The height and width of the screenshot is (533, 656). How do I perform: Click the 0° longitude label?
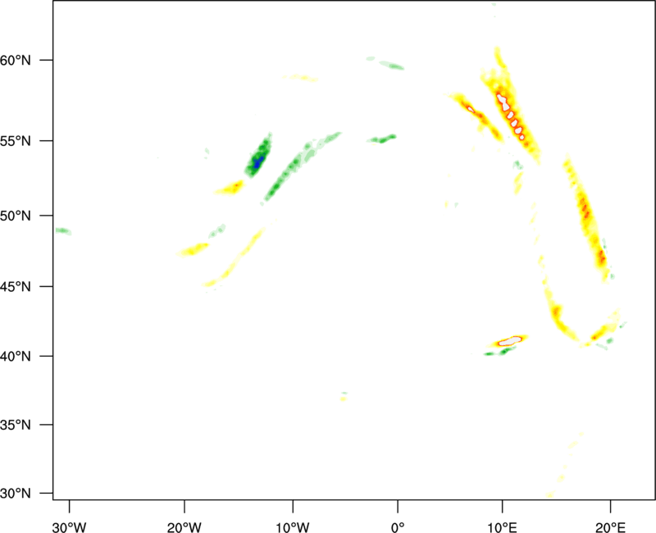pos(398,527)
